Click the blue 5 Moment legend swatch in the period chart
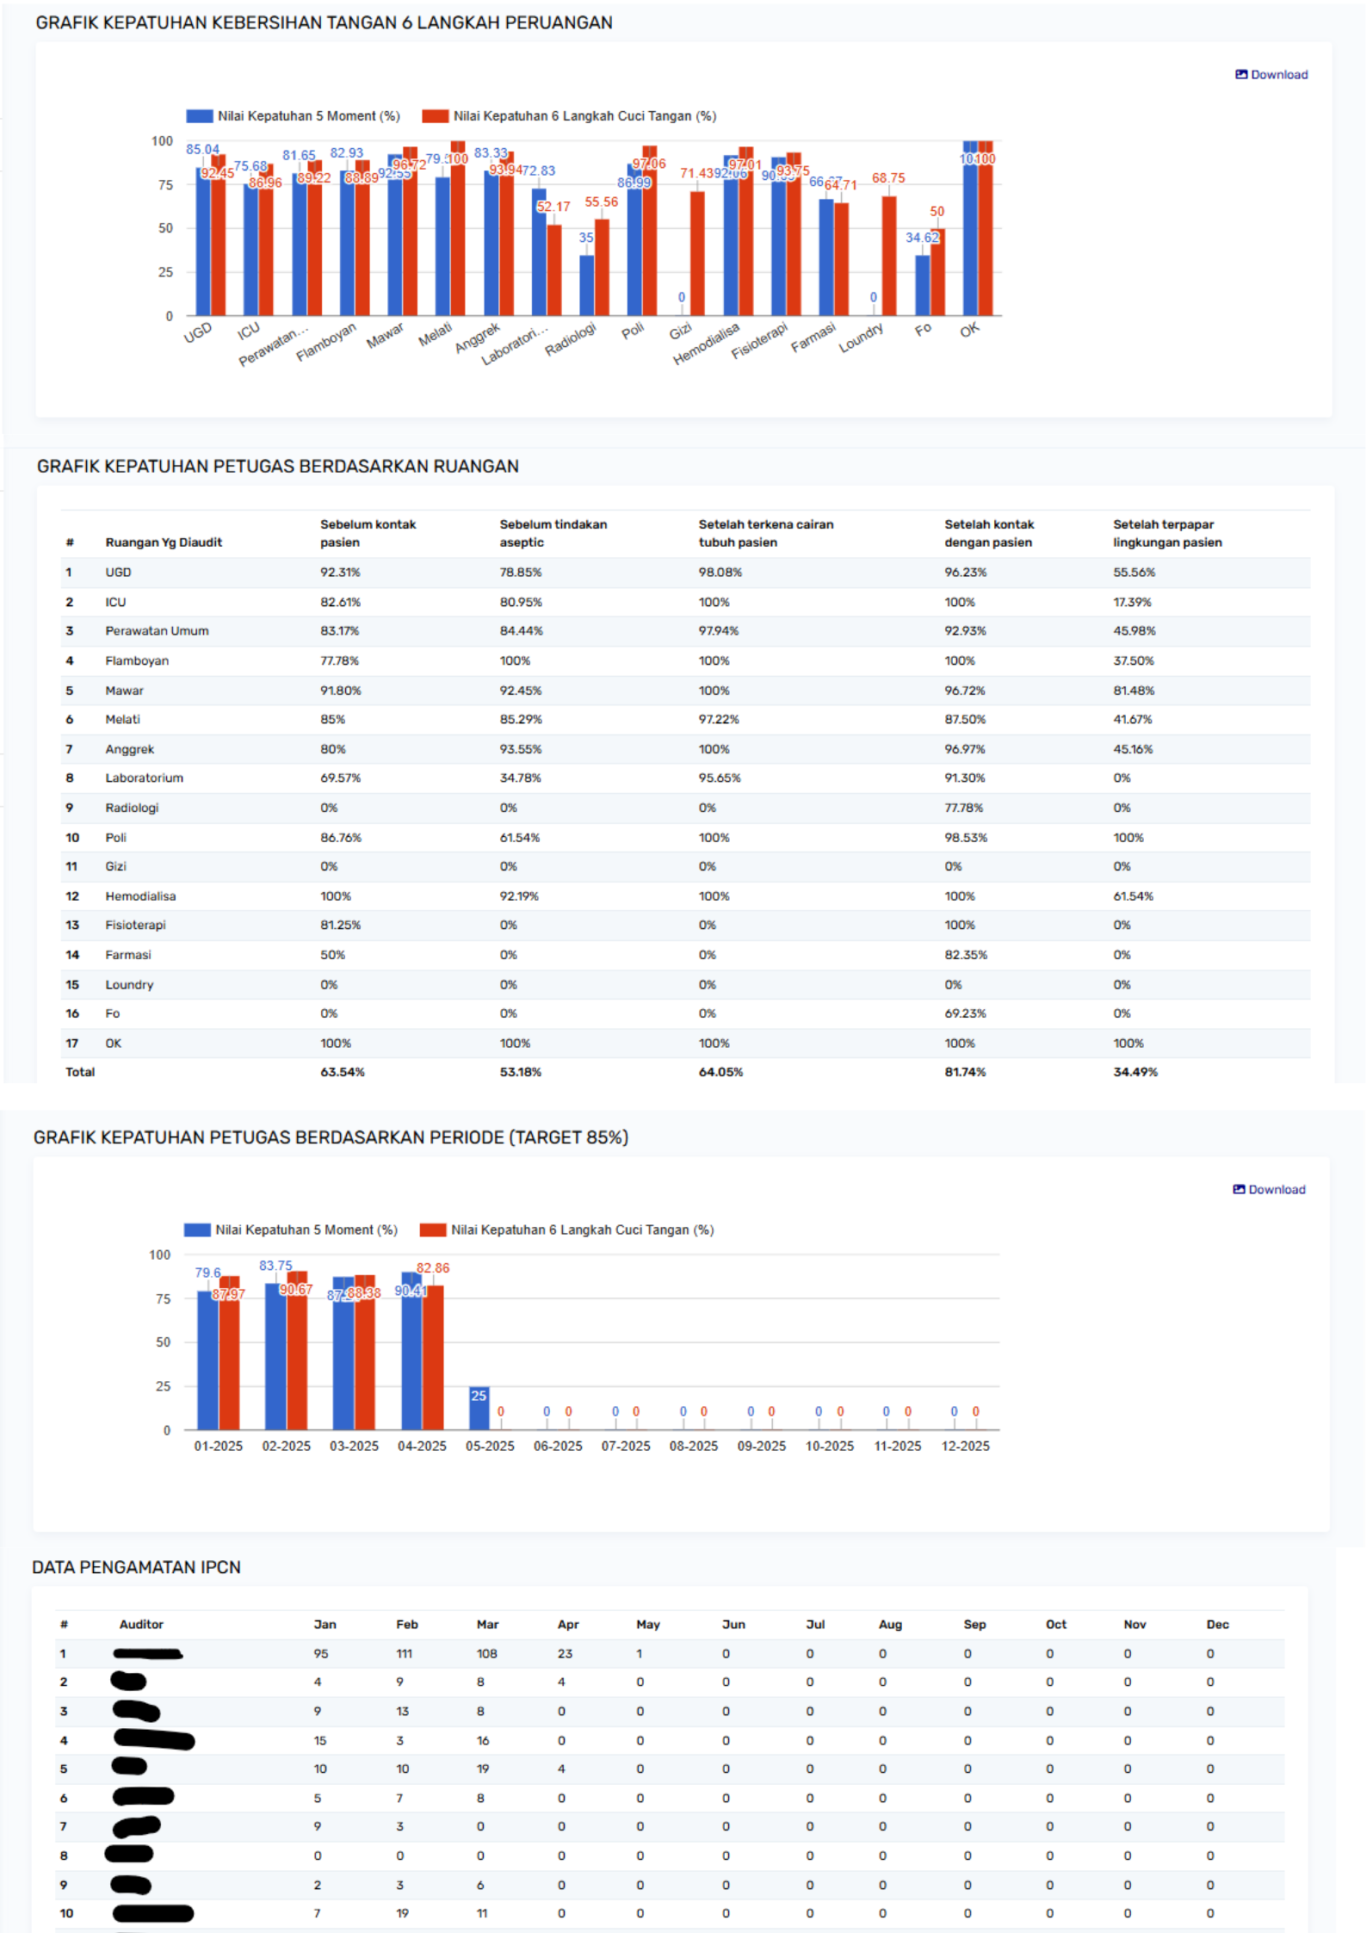This screenshot has width=1366, height=1933. [x=197, y=1230]
